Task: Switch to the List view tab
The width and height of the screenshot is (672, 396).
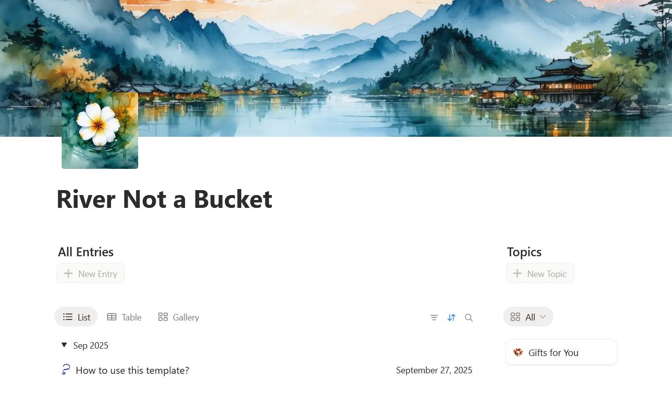Action: 76,317
